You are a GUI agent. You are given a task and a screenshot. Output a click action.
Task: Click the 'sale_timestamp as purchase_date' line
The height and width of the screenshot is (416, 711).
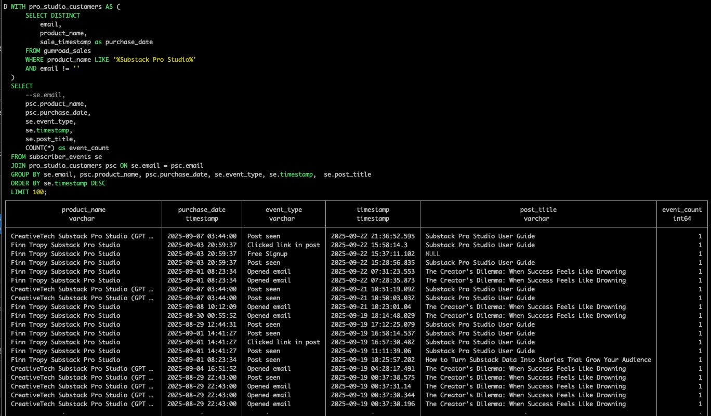[x=96, y=42]
